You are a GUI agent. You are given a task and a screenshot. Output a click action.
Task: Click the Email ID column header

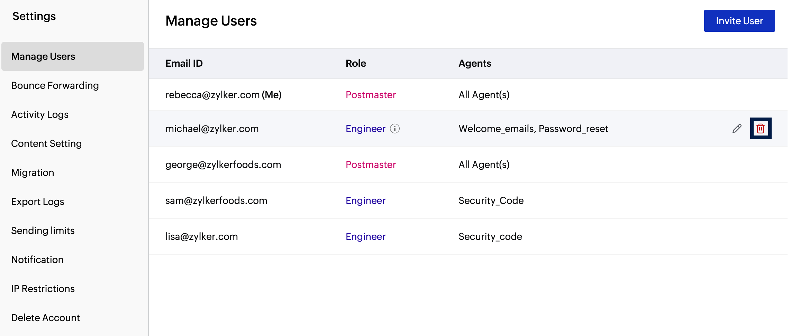[x=184, y=63]
